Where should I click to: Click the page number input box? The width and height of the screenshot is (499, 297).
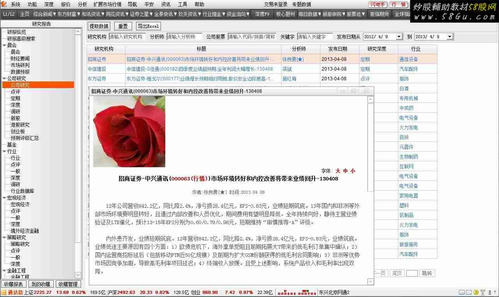412,273
